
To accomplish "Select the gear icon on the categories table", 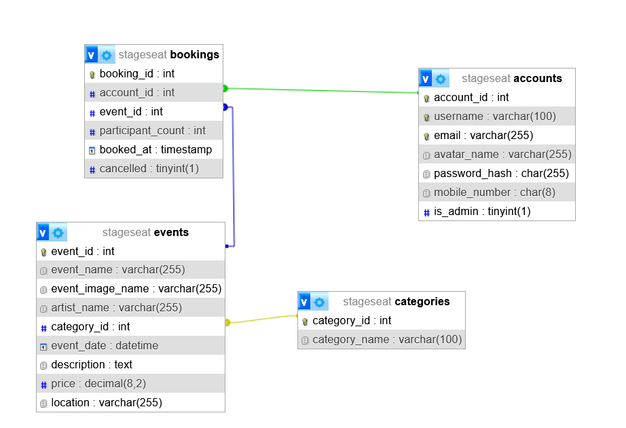I will tap(318, 301).
